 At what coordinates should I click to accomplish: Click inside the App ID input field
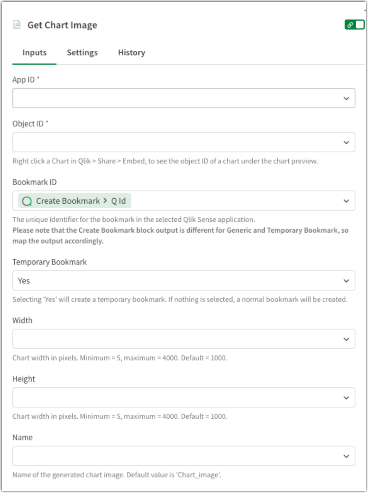tap(168, 98)
